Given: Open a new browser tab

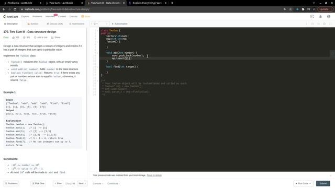Looking at the screenshot, I should [172, 3].
